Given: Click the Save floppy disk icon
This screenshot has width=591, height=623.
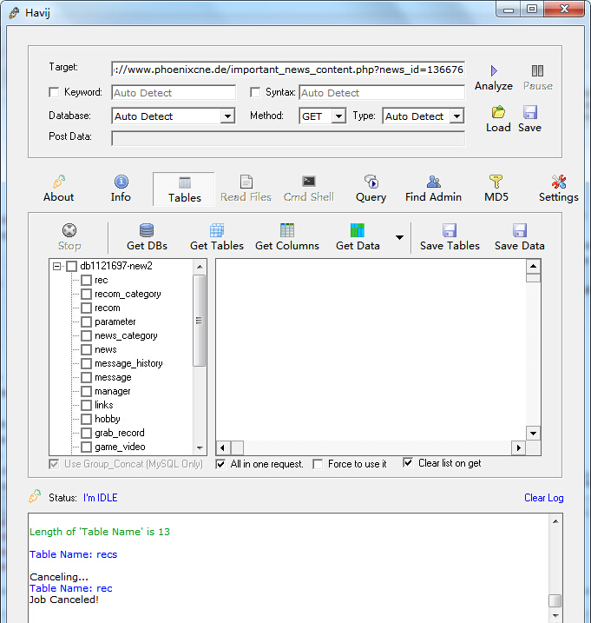Looking at the screenshot, I should [x=530, y=112].
